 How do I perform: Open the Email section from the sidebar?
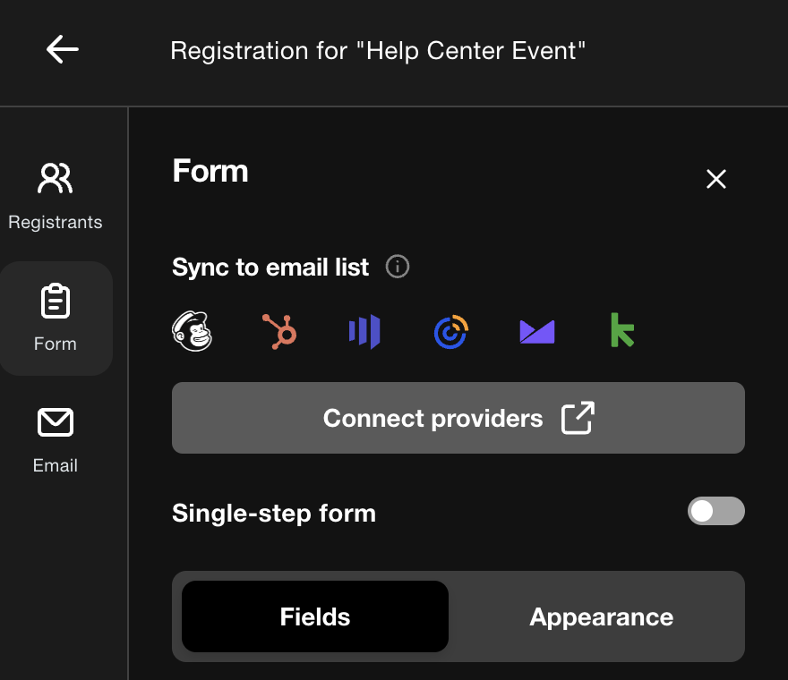[56, 438]
